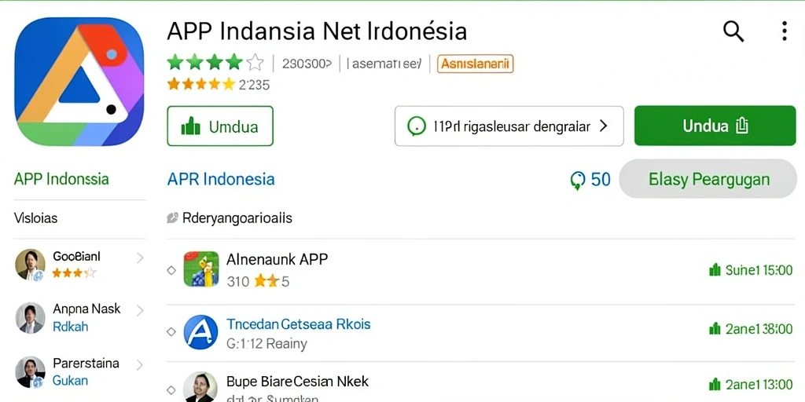This screenshot has width=805, height=402.
Task: Click the Bupe BiareCesian Nkek title
Action: 297,382
